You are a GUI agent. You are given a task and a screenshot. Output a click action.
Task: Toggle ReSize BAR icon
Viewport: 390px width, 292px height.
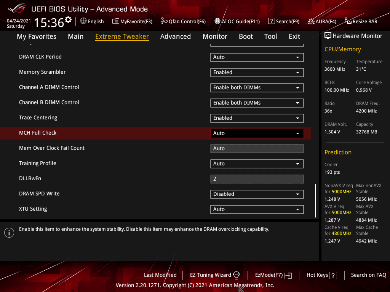click(x=348, y=21)
